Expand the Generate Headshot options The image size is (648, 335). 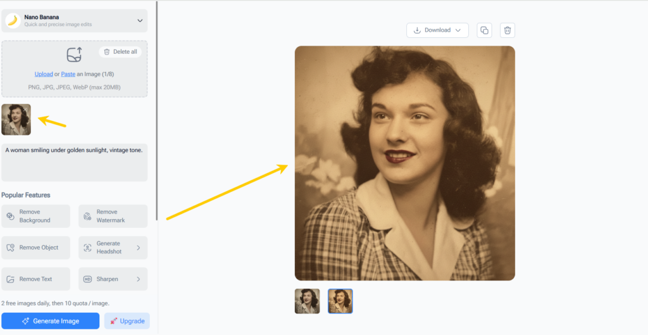point(138,248)
